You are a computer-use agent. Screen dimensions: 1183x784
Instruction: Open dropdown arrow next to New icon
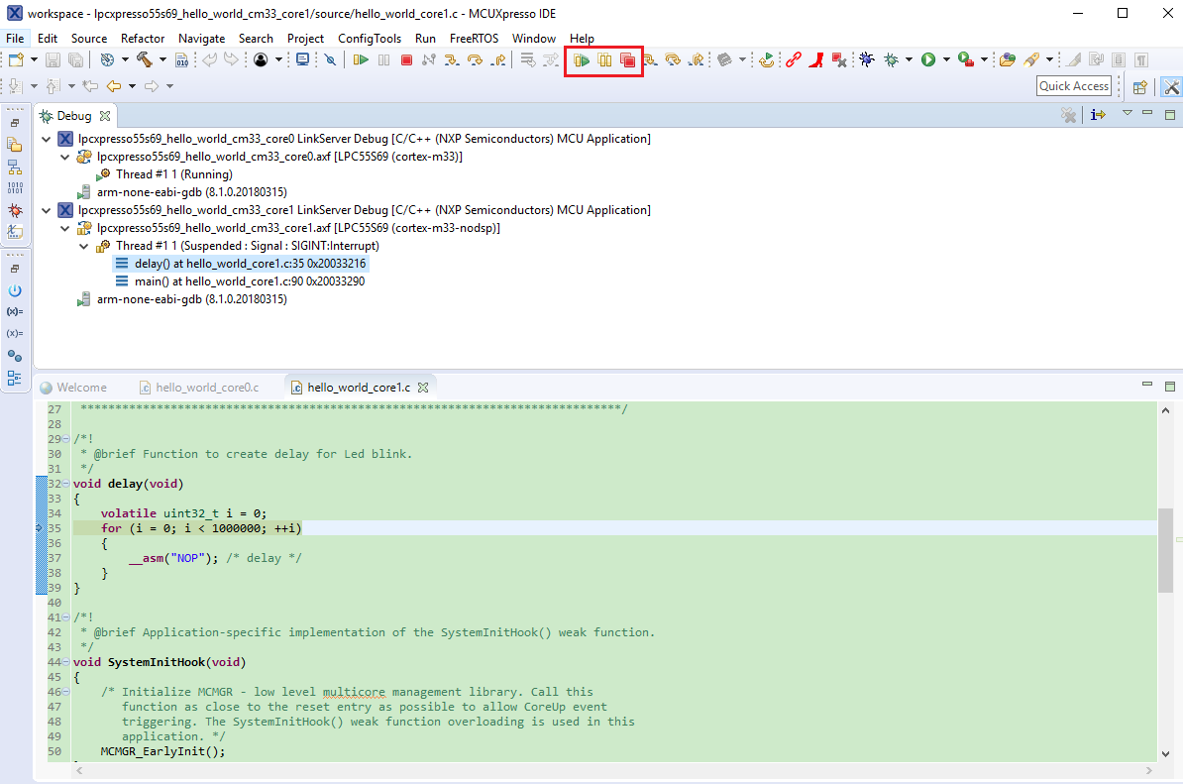click(34, 59)
